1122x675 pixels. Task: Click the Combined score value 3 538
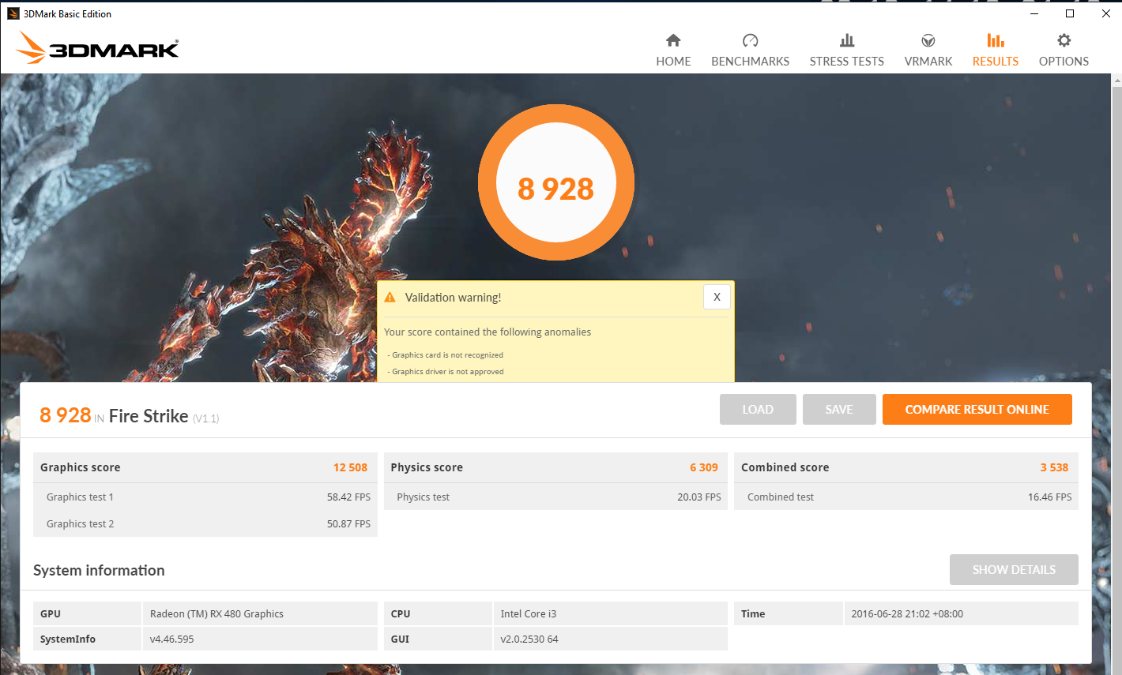point(1054,467)
